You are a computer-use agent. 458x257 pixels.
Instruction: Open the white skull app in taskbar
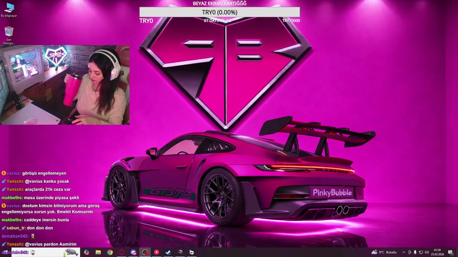pyautogui.click(x=192, y=252)
